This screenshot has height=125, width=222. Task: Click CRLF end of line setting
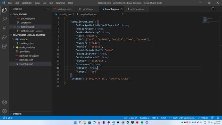click(163, 118)
